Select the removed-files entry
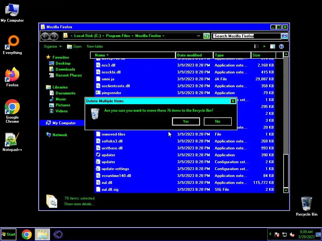This screenshot has height=241, width=322. coord(184,134)
